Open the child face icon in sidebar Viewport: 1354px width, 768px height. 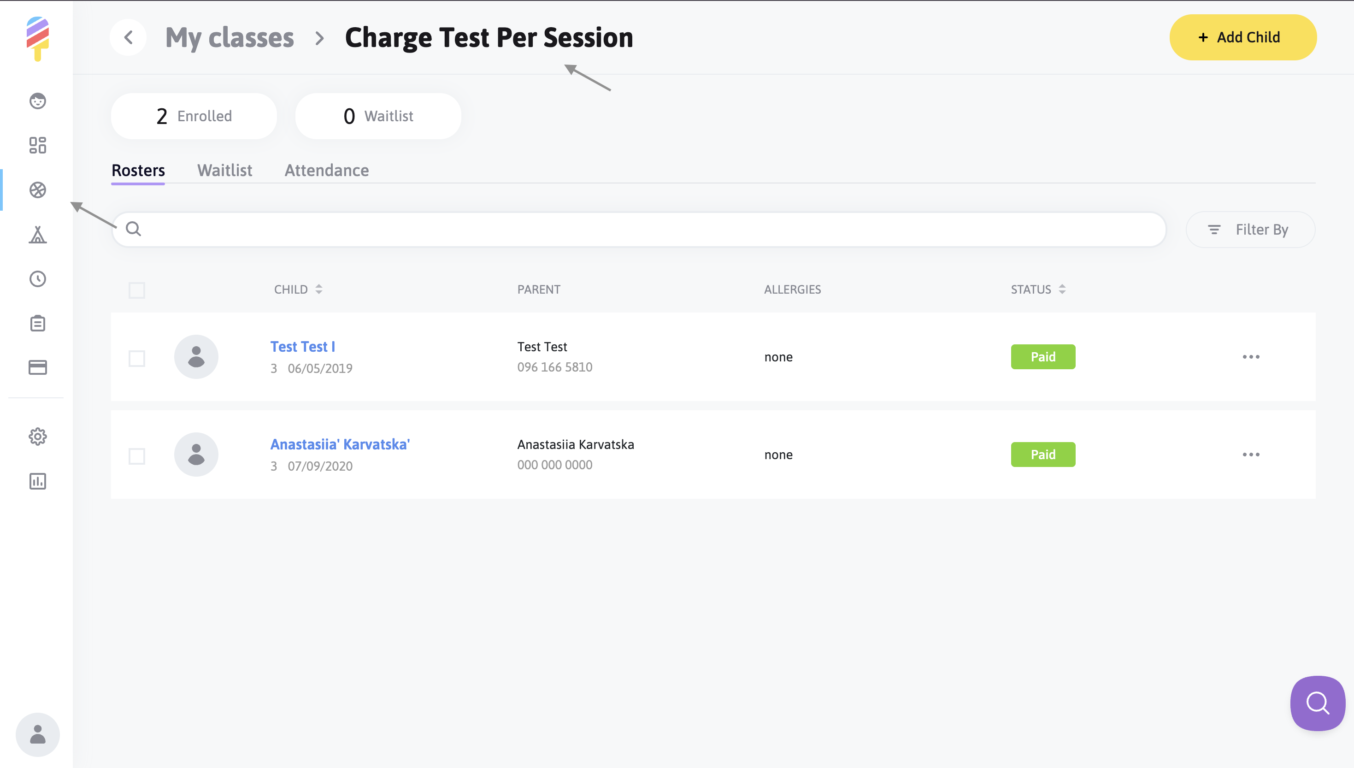pyautogui.click(x=37, y=101)
